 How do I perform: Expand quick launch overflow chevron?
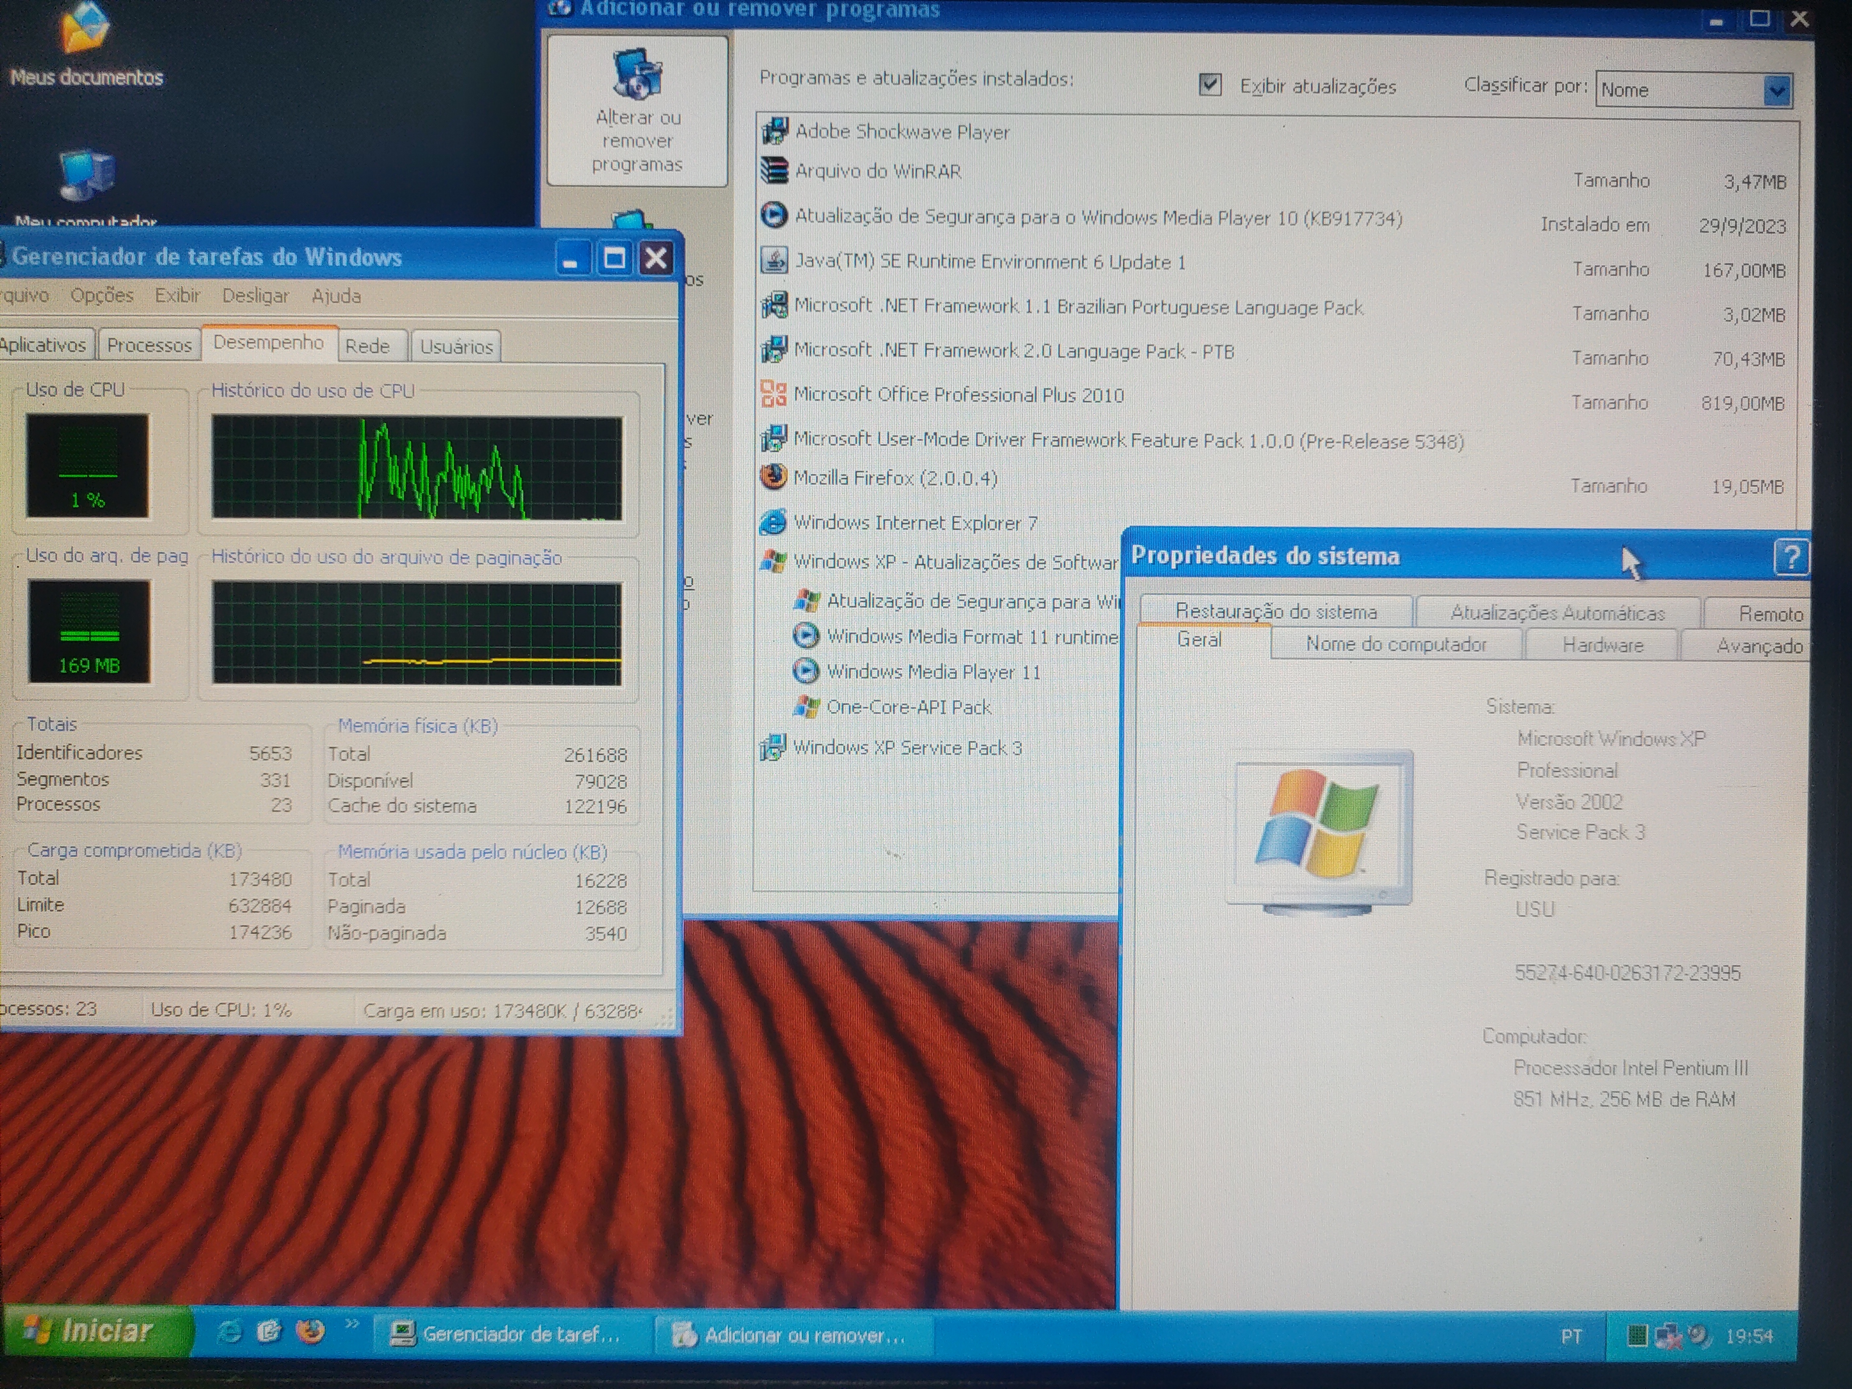(x=351, y=1324)
